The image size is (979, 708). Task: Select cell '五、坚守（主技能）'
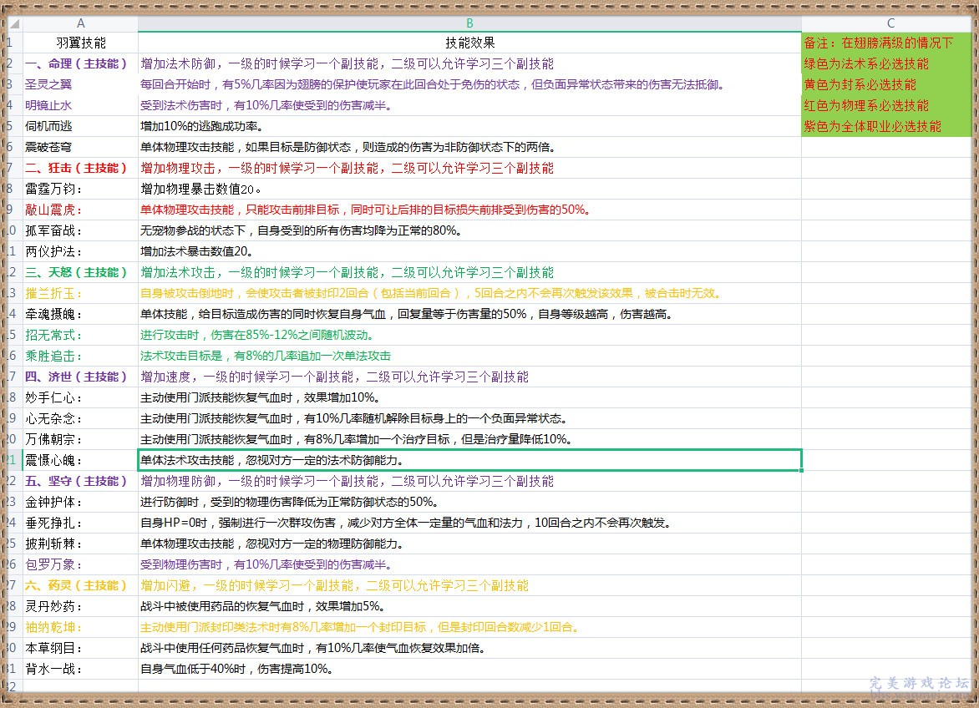[x=80, y=482]
